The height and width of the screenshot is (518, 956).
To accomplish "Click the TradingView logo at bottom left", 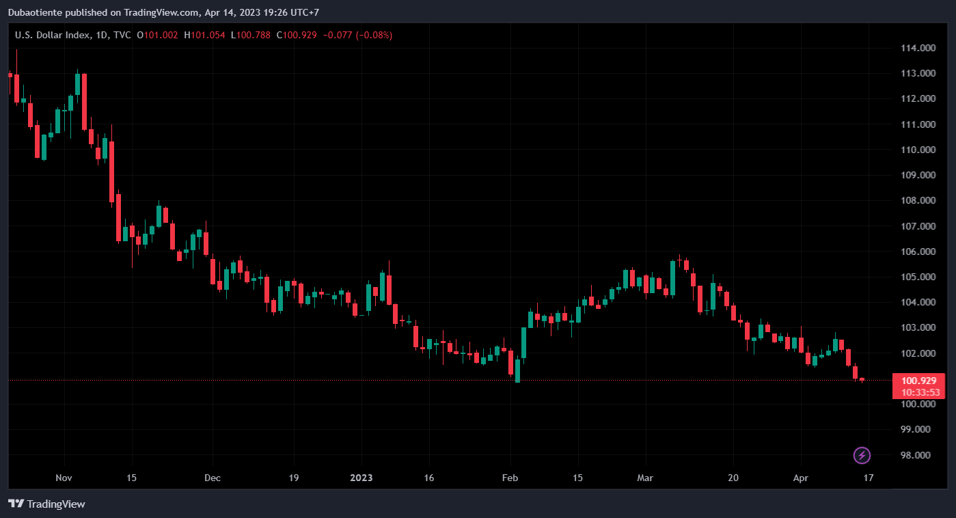I will (46, 504).
